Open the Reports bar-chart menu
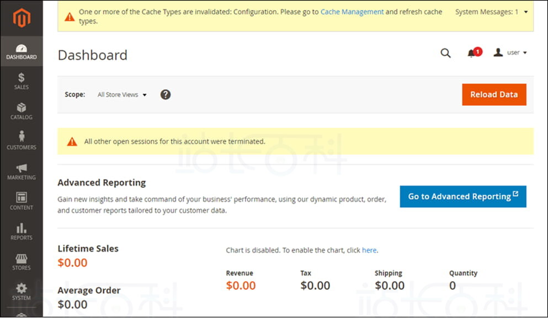548x318 pixels. (x=22, y=231)
